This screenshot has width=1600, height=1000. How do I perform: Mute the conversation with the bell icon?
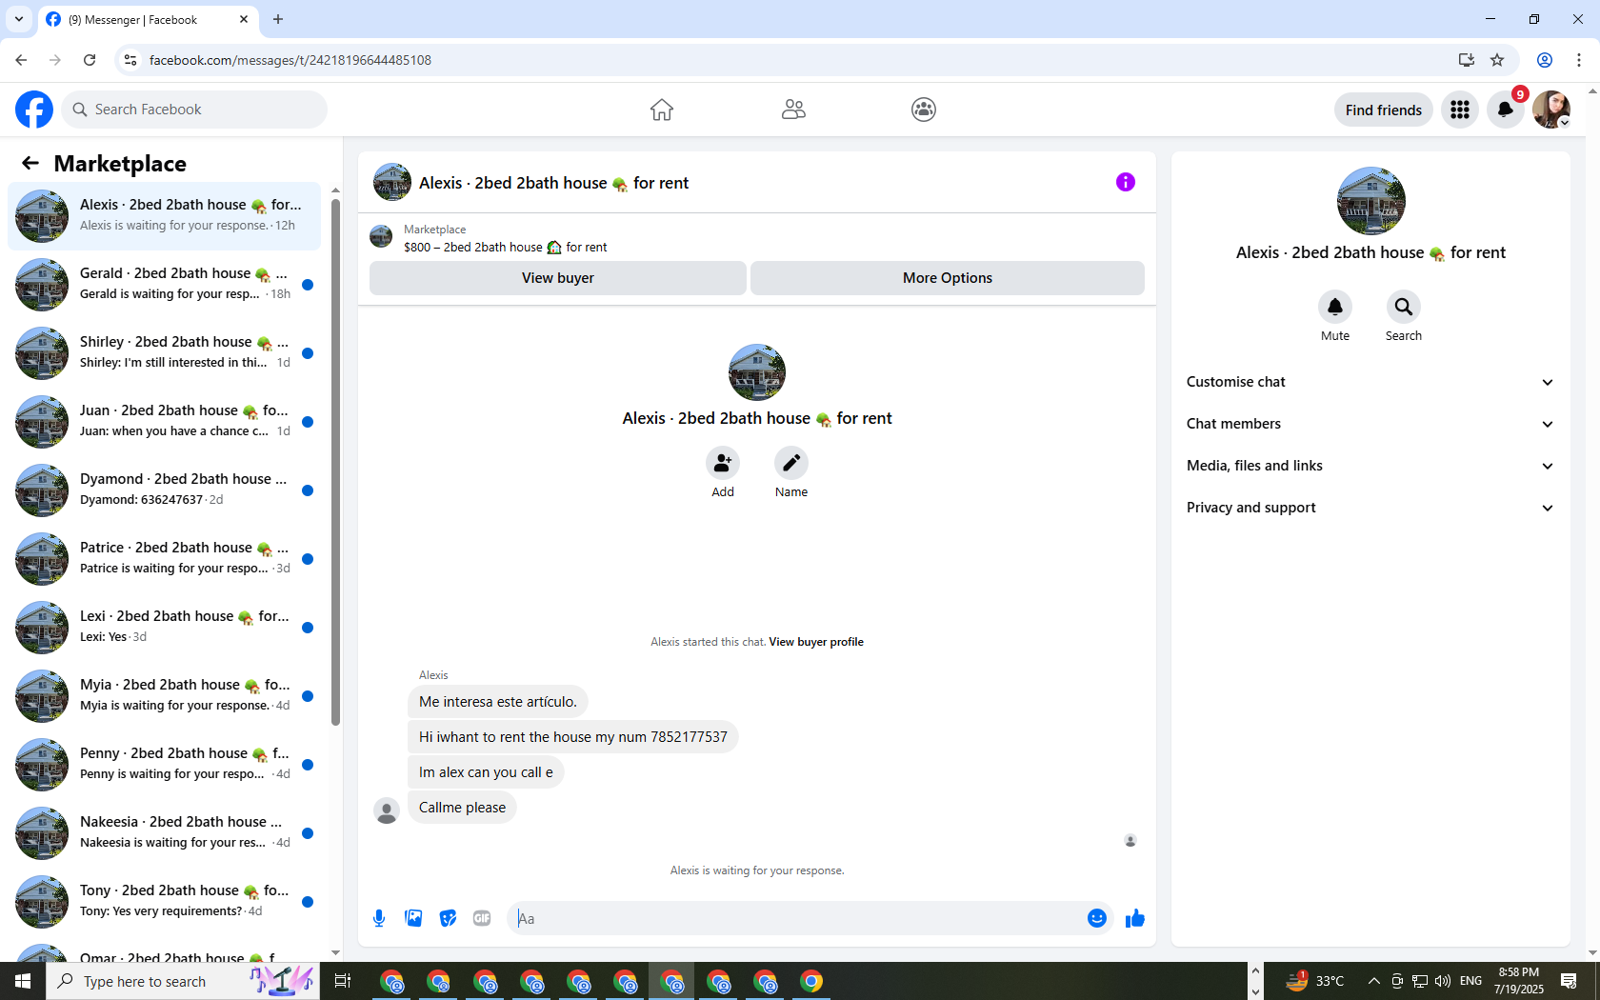[1335, 307]
